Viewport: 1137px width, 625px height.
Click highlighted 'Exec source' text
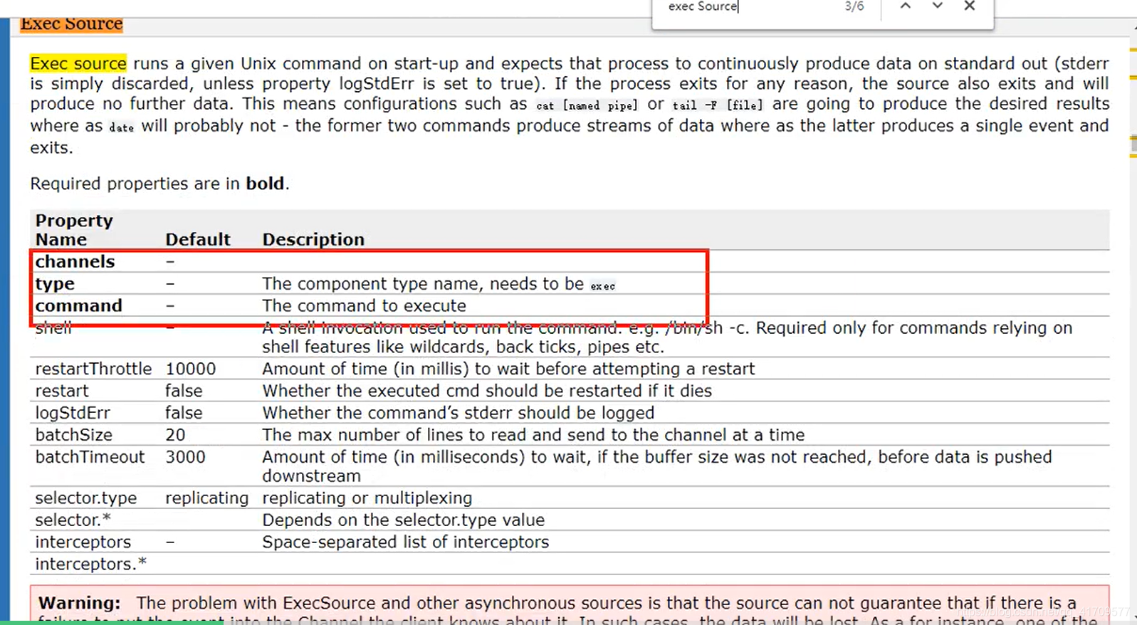click(78, 63)
